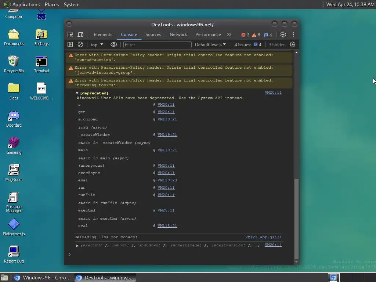Open the Report Bug icon
Viewport: 376px width, 282px height.
[x=14, y=254]
